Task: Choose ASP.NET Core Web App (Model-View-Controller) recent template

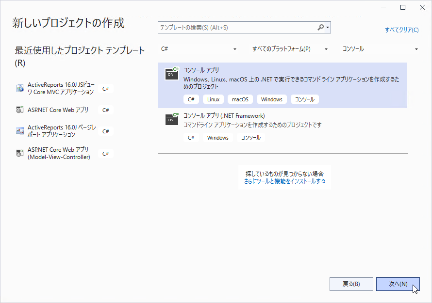Action: [x=58, y=153]
